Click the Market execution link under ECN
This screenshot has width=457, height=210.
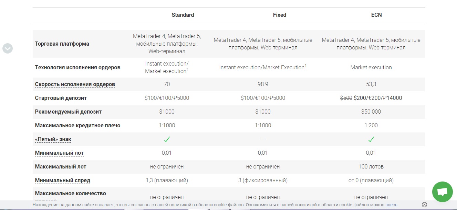click(371, 67)
